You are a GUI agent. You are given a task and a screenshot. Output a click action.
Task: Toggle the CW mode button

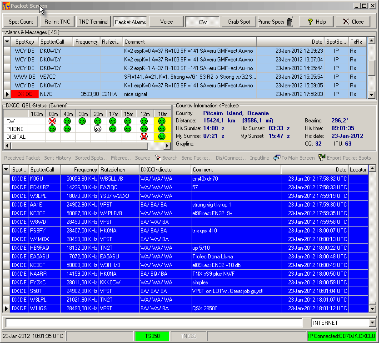tap(203, 21)
